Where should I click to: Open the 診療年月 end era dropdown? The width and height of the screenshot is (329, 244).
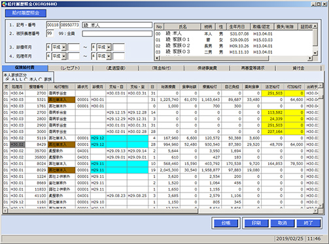[x=109, y=47]
